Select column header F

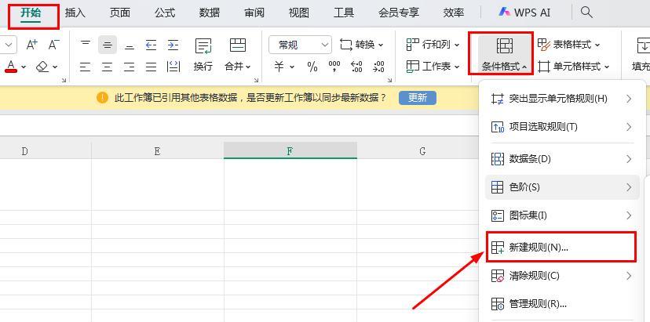[x=290, y=150]
